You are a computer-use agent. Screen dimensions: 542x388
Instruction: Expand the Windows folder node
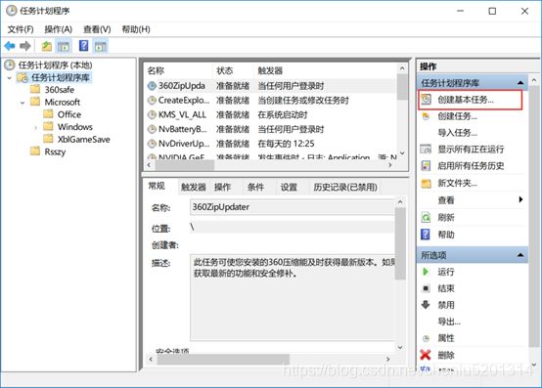[35, 127]
